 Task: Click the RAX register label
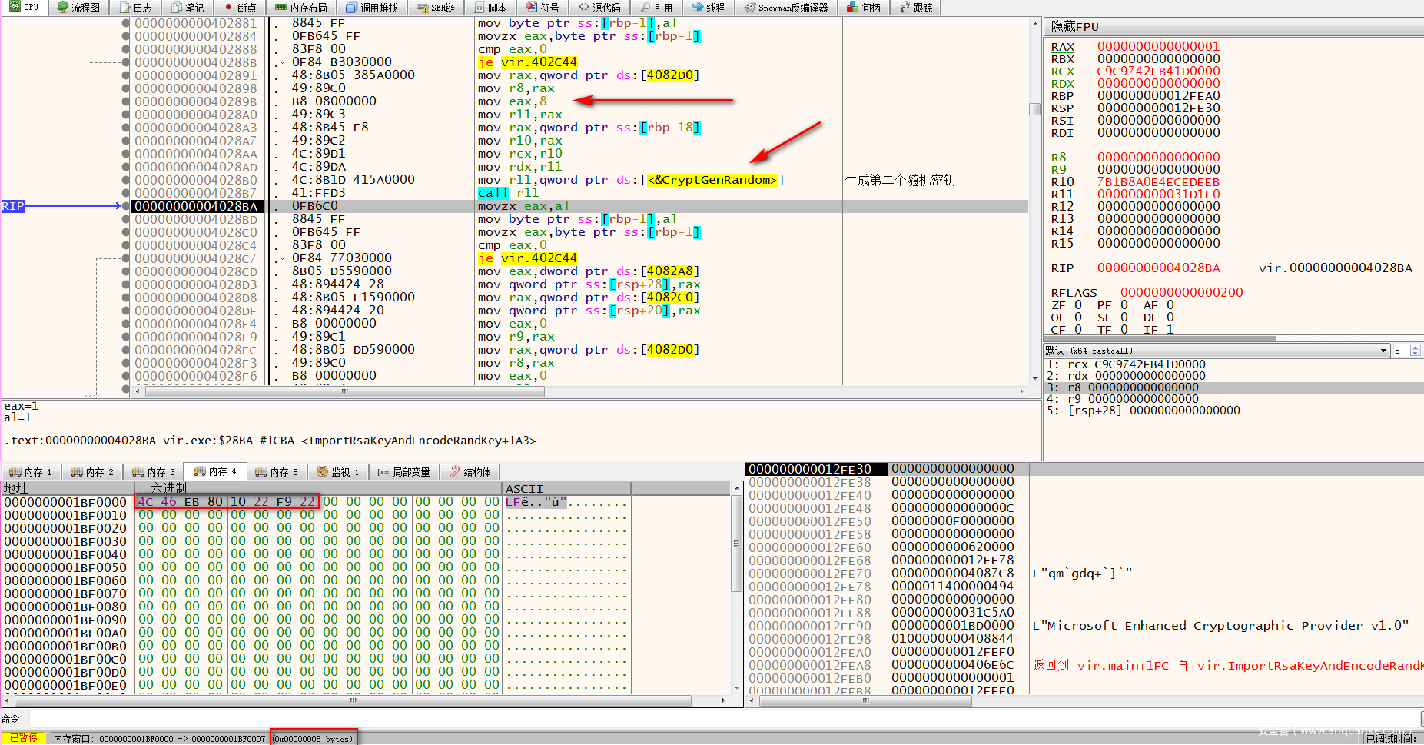tap(1062, 47)
